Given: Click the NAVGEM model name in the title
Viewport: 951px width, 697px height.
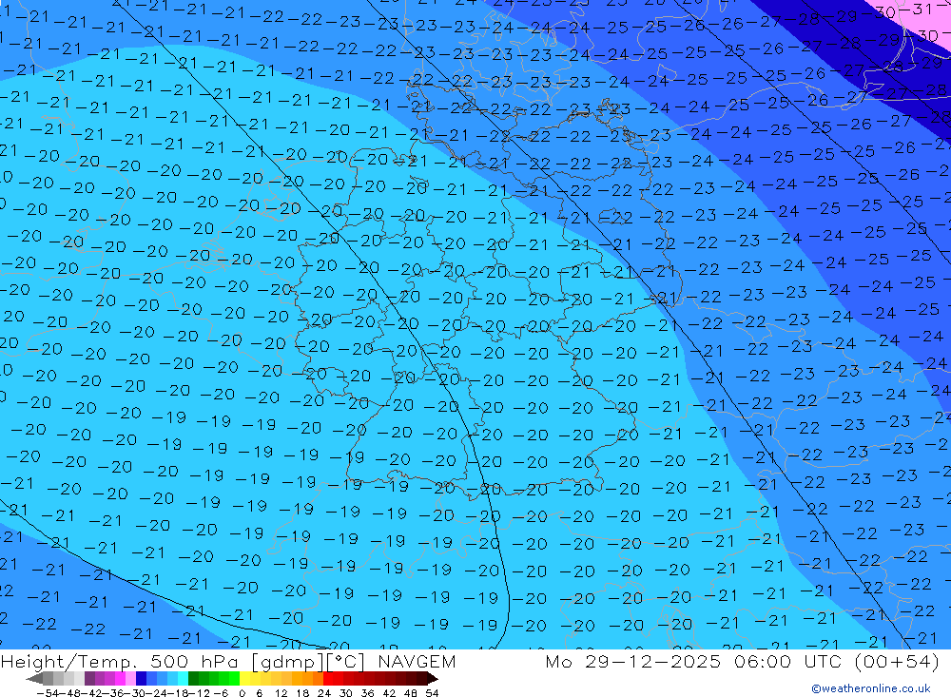Looking at the screenshot, I should [x=417, y=662].
